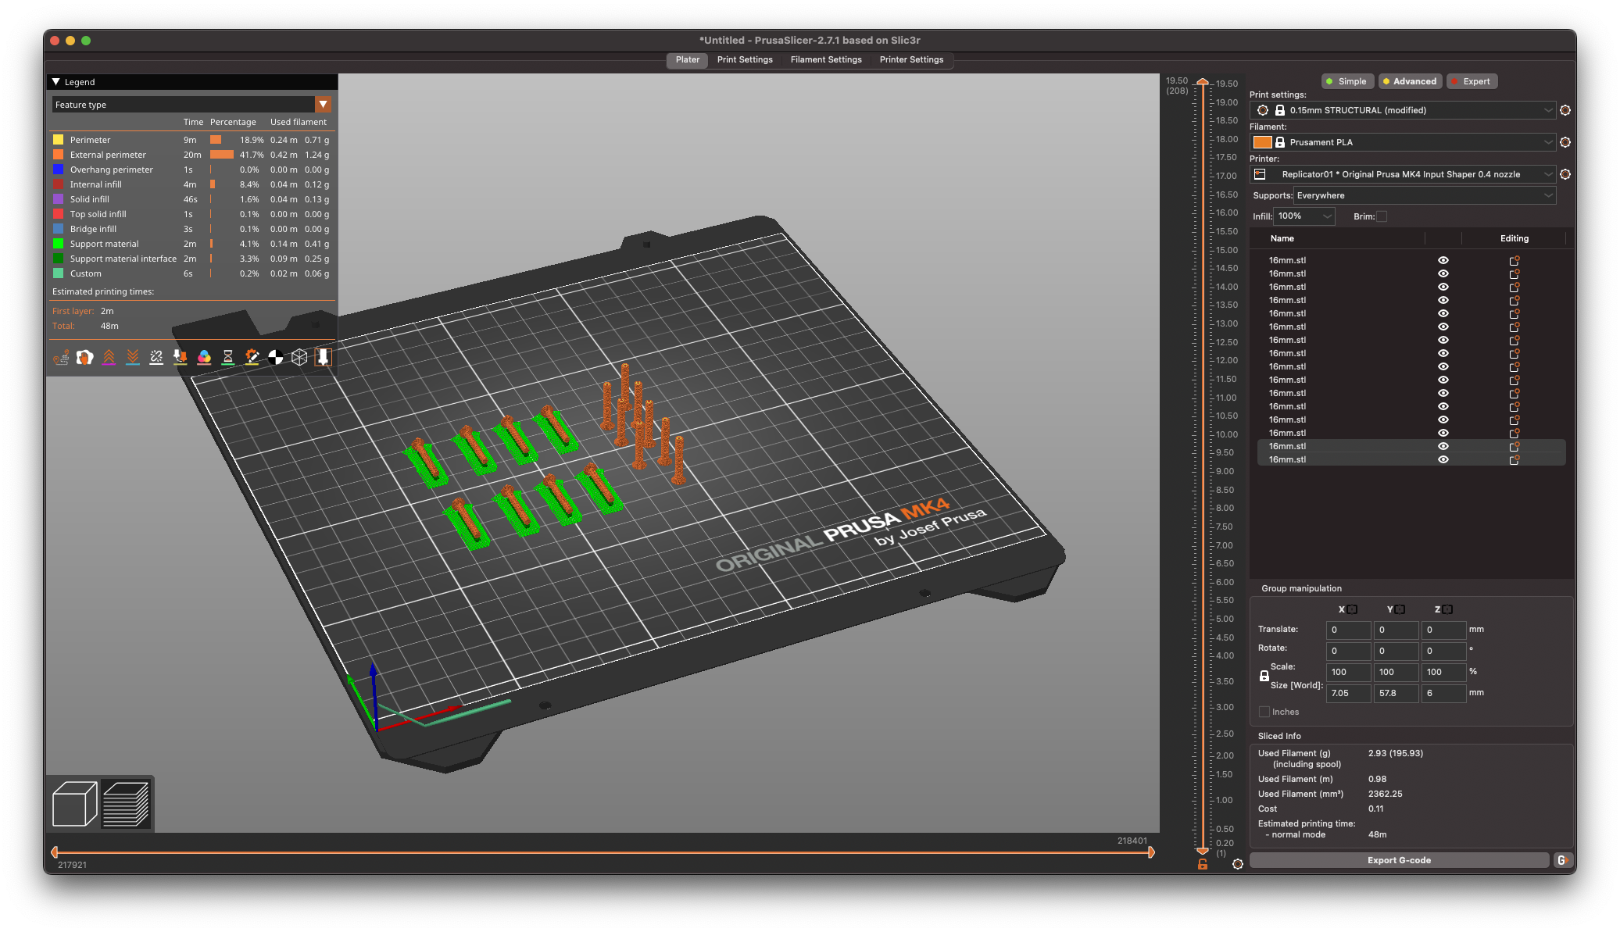Toggle retractions display icon in legend

(x=109, y=358)
